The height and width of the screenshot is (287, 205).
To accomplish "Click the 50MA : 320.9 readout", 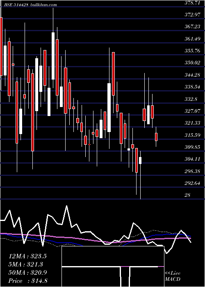I will pyautogui.click(x=27, y=273).
